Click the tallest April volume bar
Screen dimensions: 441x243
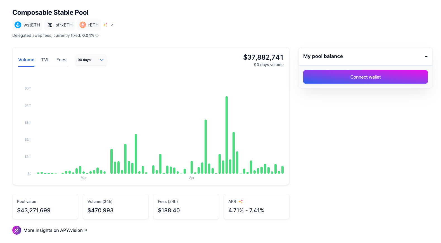click(227, 135)
